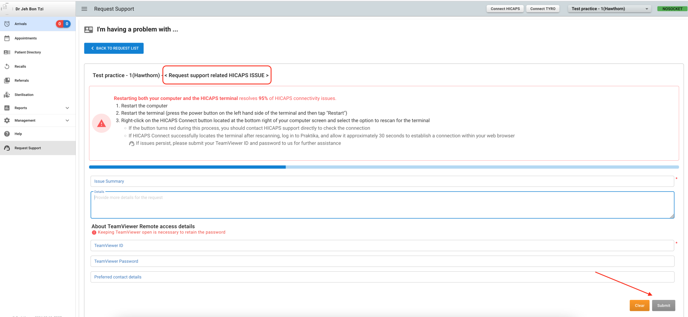
Task: Focus the Issue Summary field
Action: (x=382, y=181)
